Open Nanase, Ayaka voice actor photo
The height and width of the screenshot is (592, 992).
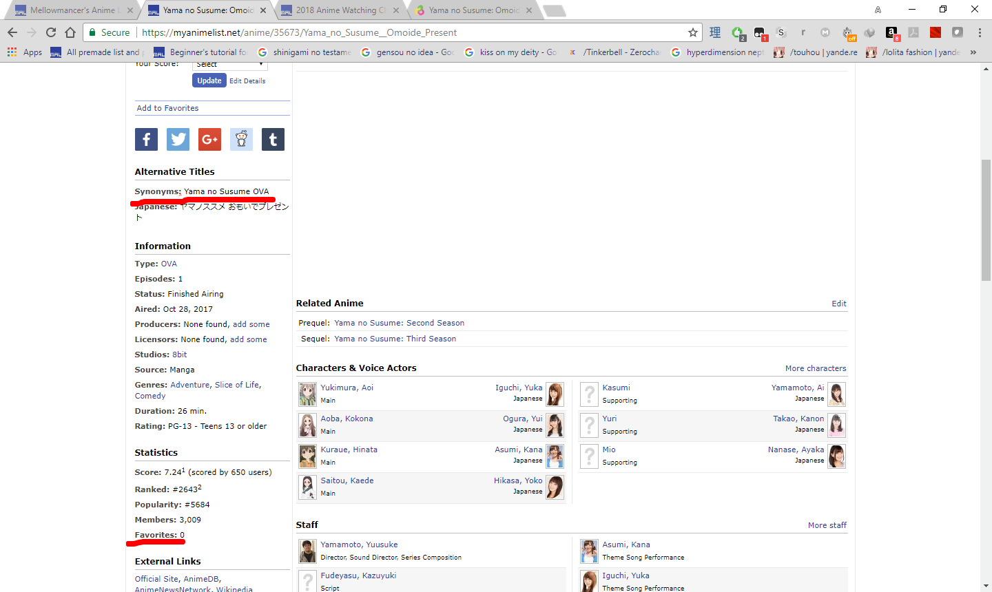[x=836, y=456]
